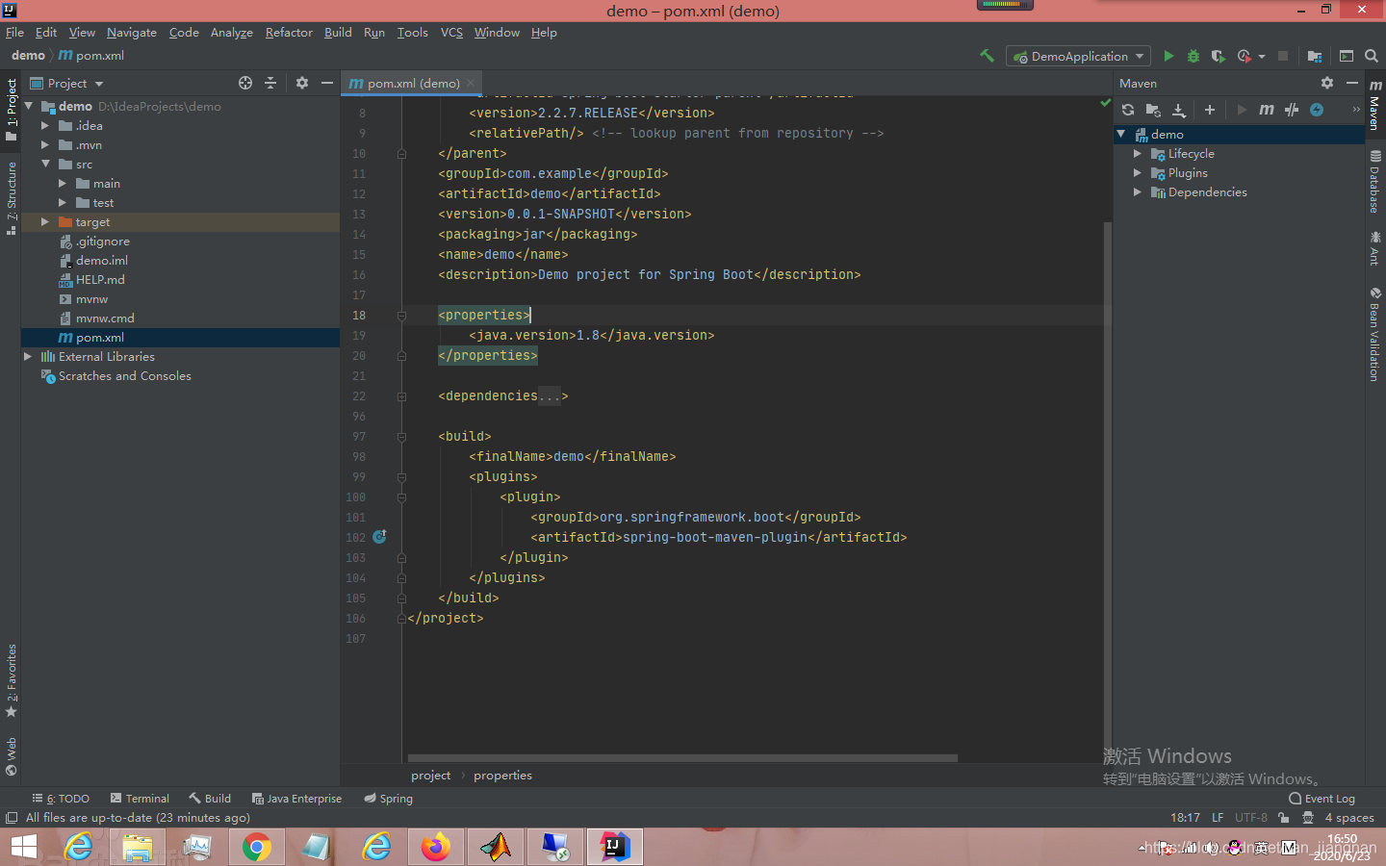
Task: Click the Build hammer icon
Action: (987, 56)
